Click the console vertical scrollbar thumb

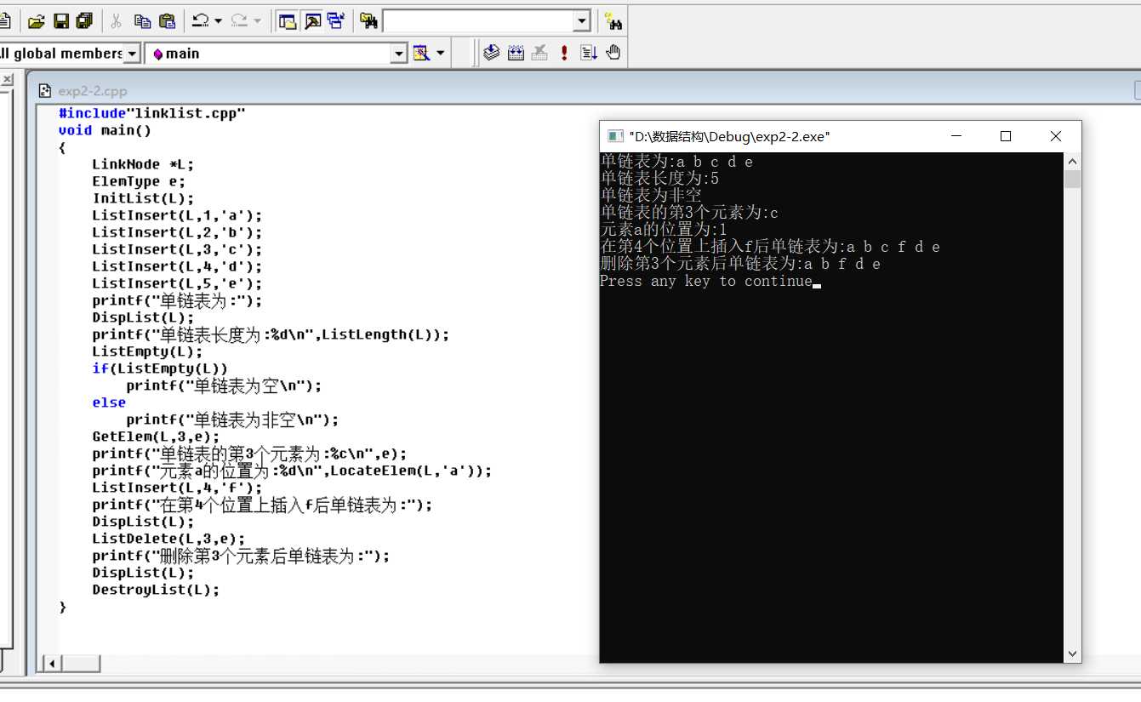1072,179
